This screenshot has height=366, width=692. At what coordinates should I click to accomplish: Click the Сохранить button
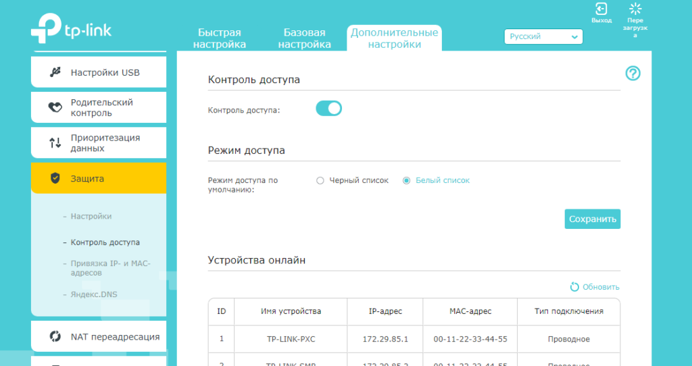coord(593,219)
